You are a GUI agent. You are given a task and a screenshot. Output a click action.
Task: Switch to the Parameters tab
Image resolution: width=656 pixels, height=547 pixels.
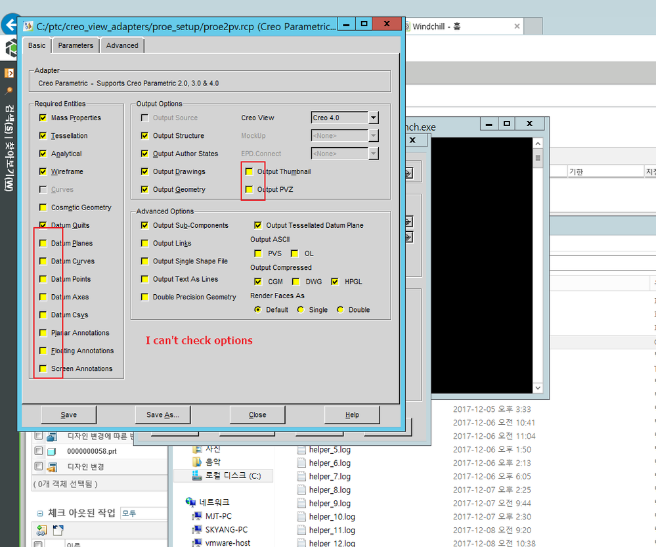tap(76, 45)
